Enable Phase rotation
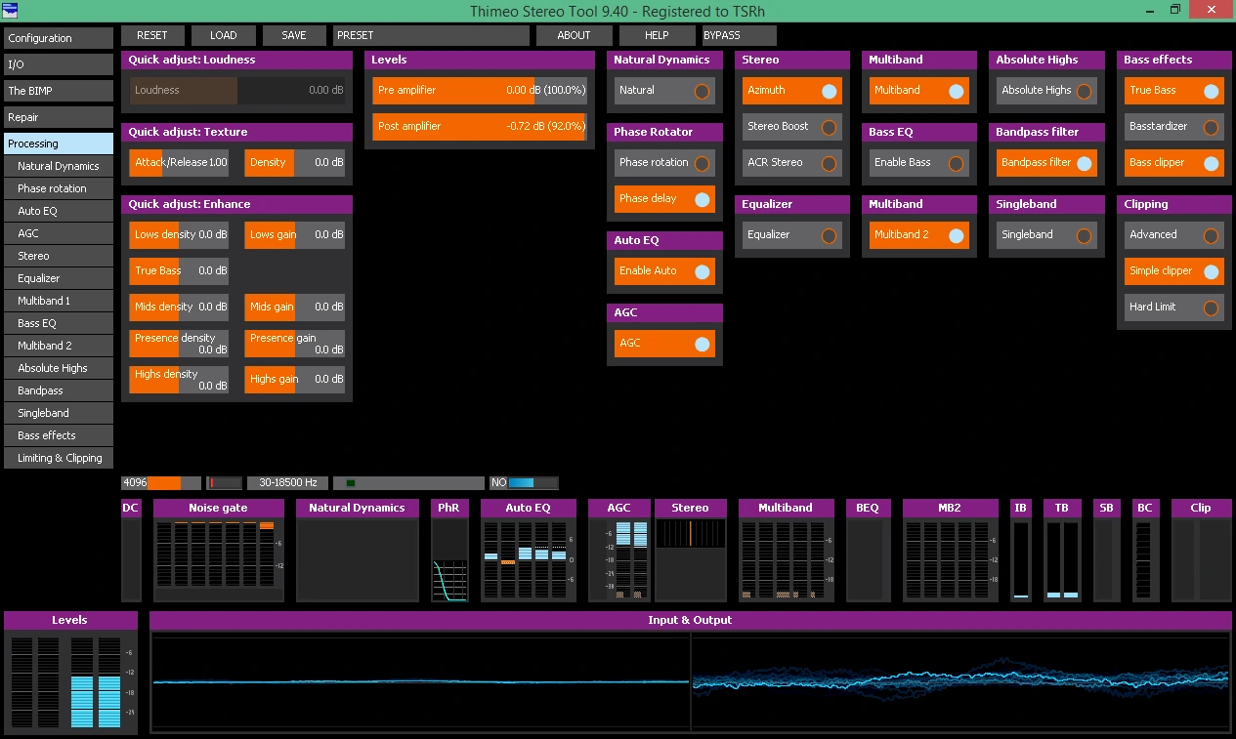The width and height of the screenshot is (1236, 739). [664, 162]
